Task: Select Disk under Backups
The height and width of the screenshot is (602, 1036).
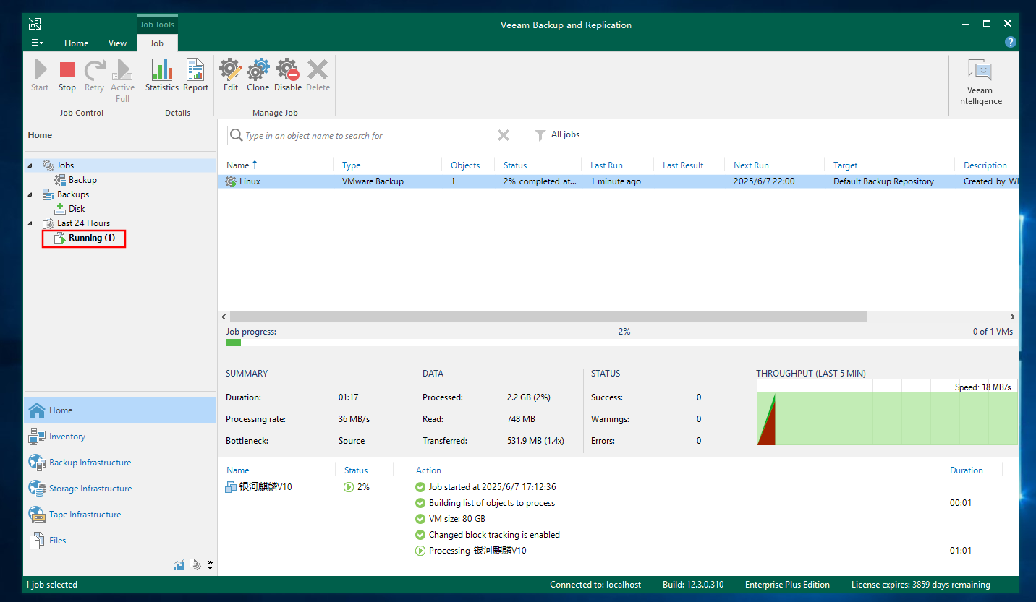Action: [x=77, y=209]
